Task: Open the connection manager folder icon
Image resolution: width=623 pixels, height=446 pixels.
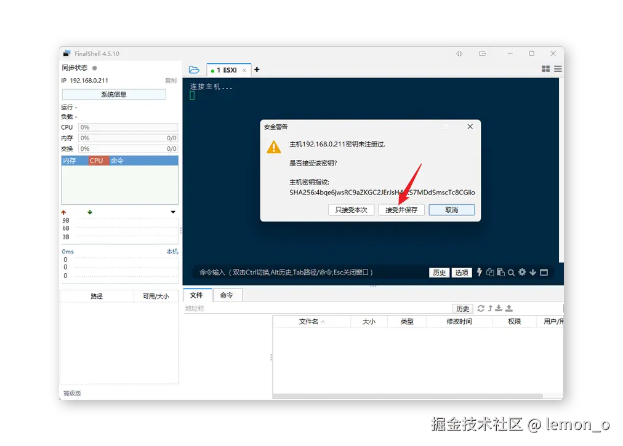Action: coord(194,70)
